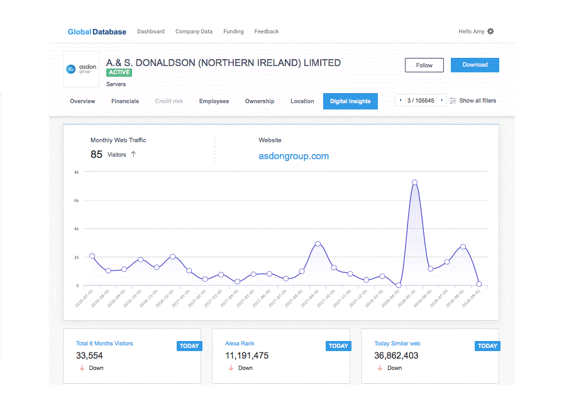
Task: Open settings gear next to Hello Amy
Action: tap(490, 31)
